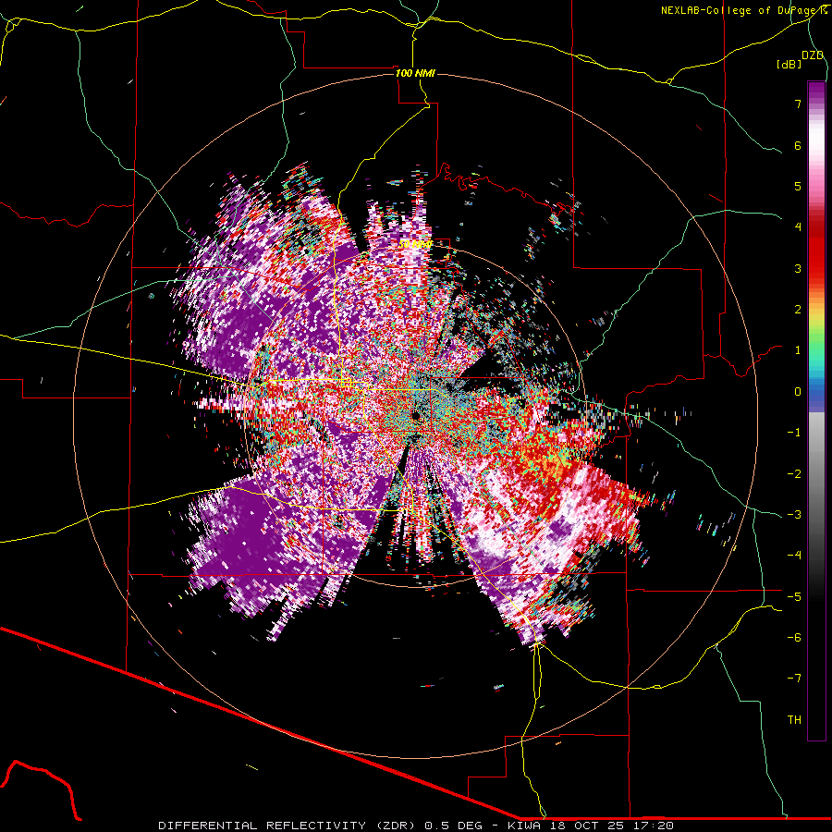This screenshot has height=832, width=832.
Task: Click the -2 value on the color scale
Action: [794, 473]
